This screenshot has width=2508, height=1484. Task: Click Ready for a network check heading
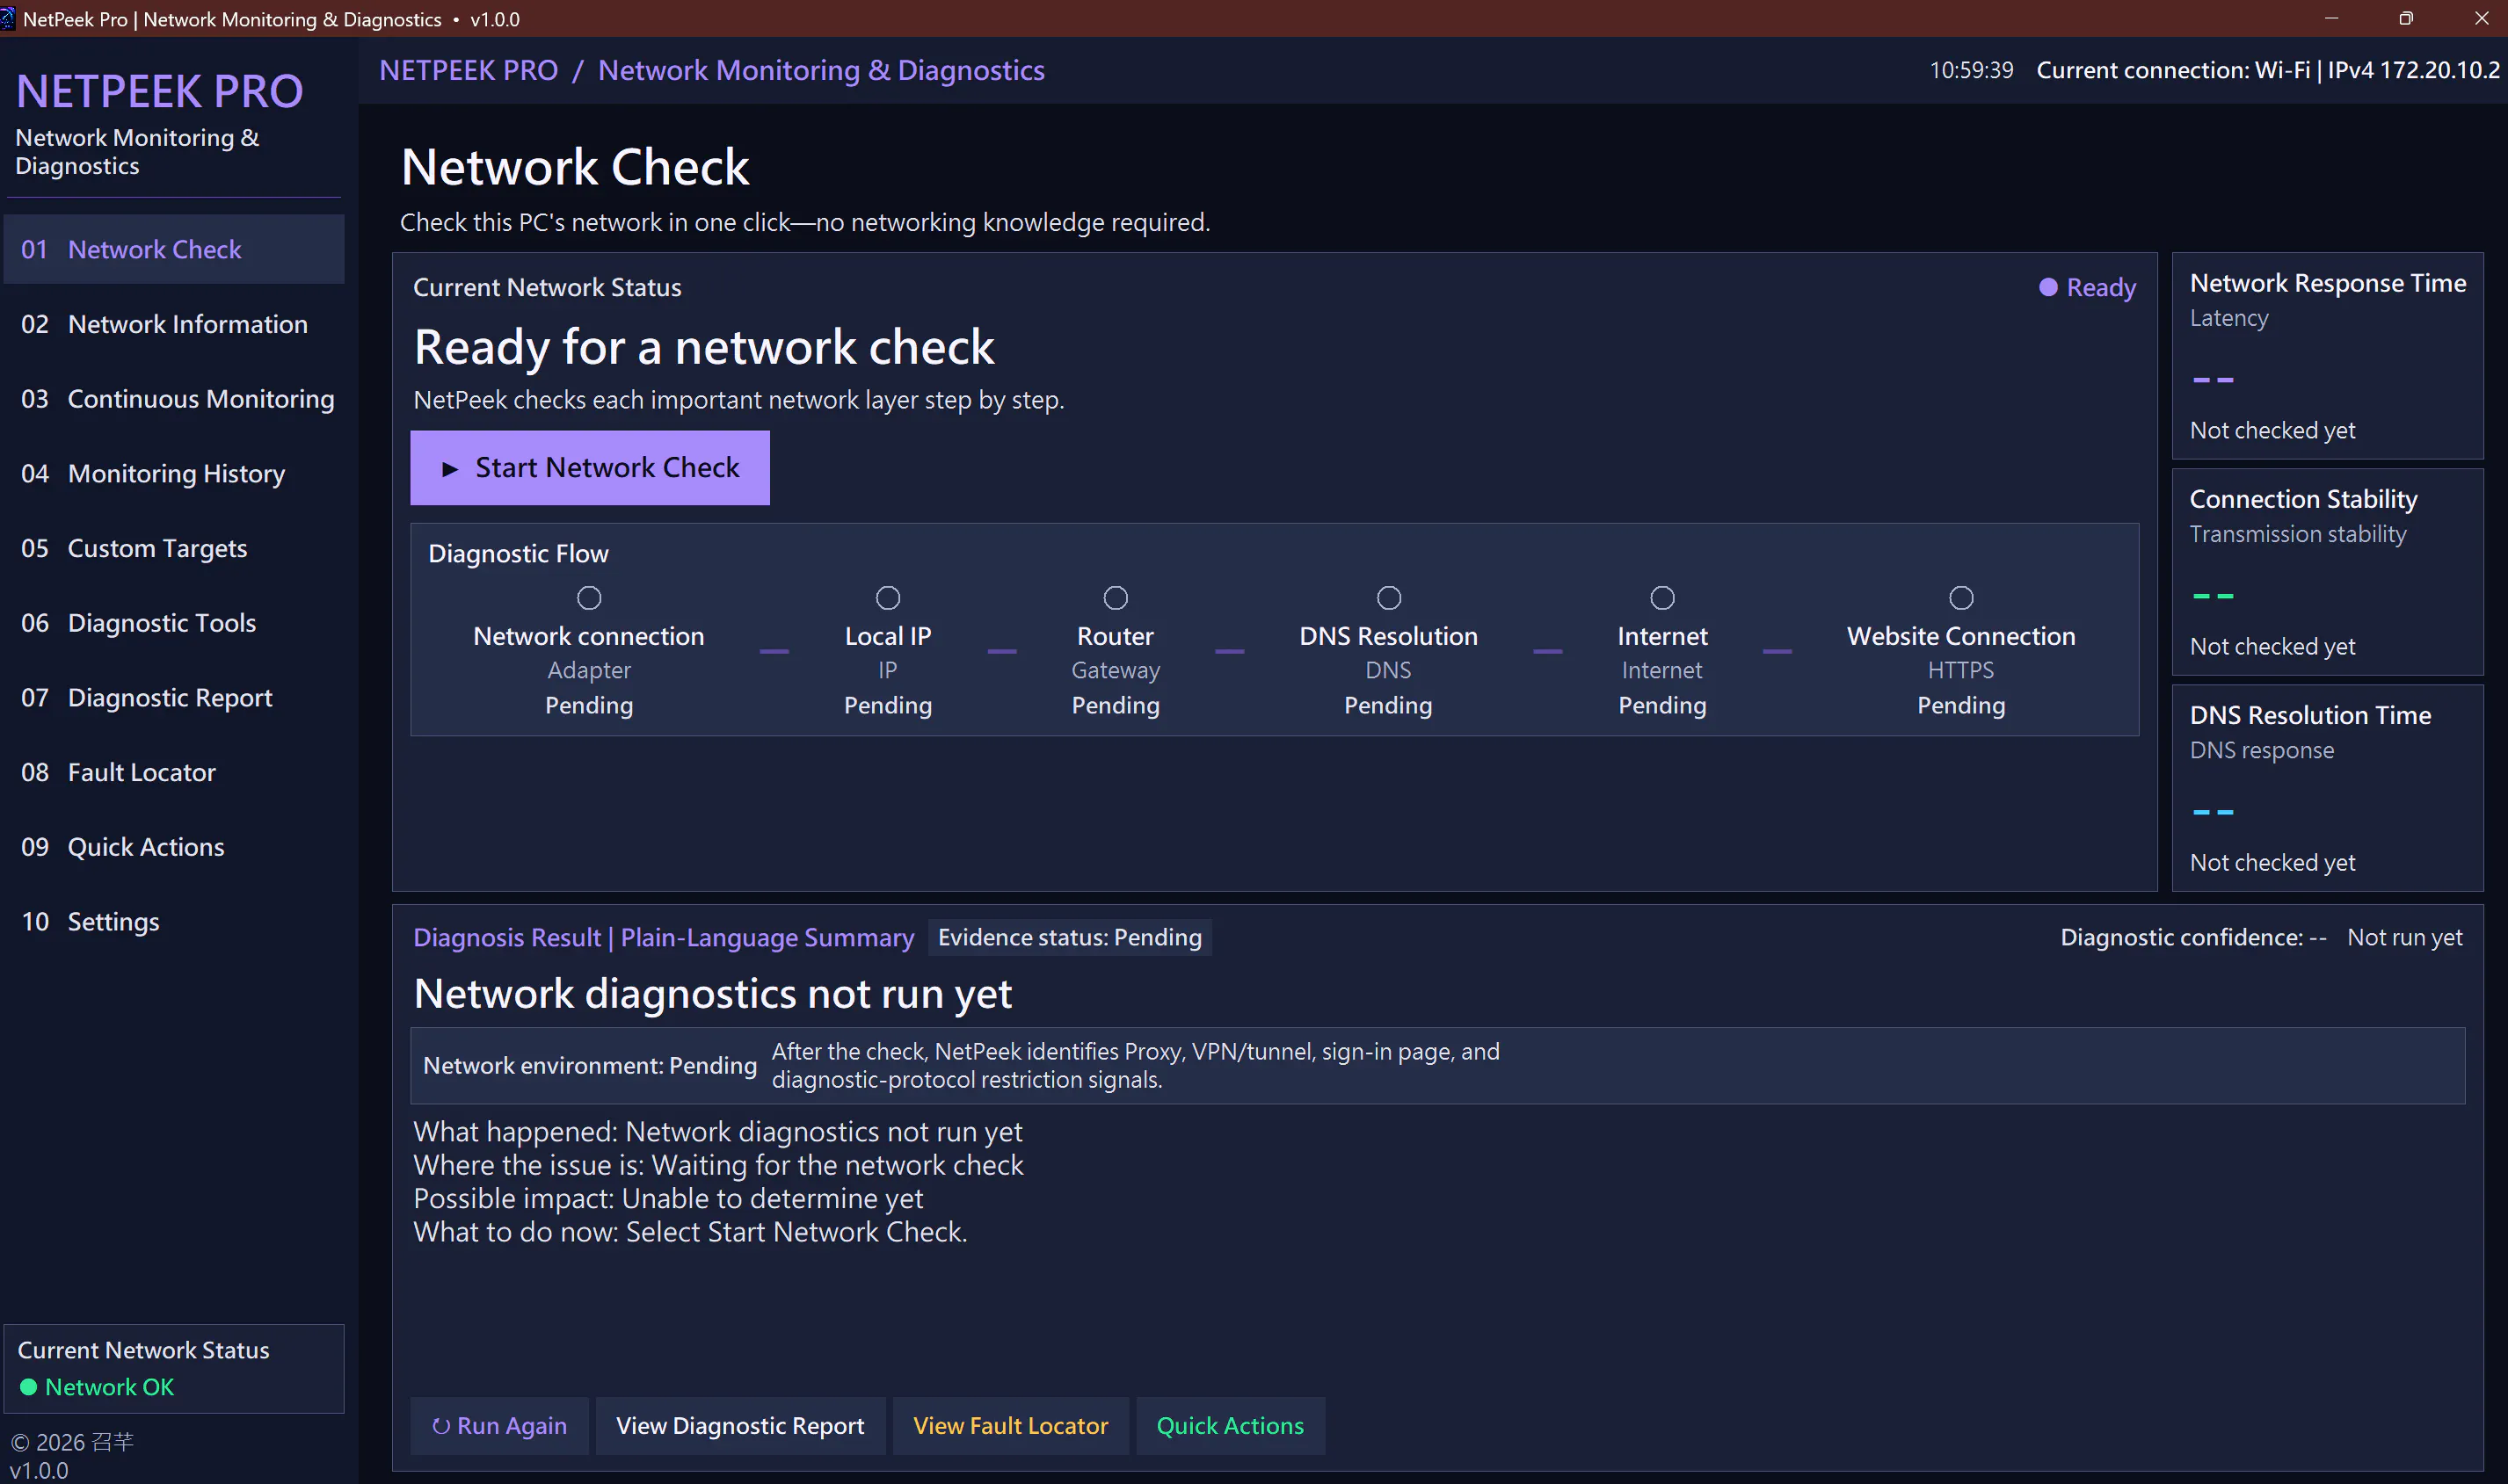tap(703, 347)
